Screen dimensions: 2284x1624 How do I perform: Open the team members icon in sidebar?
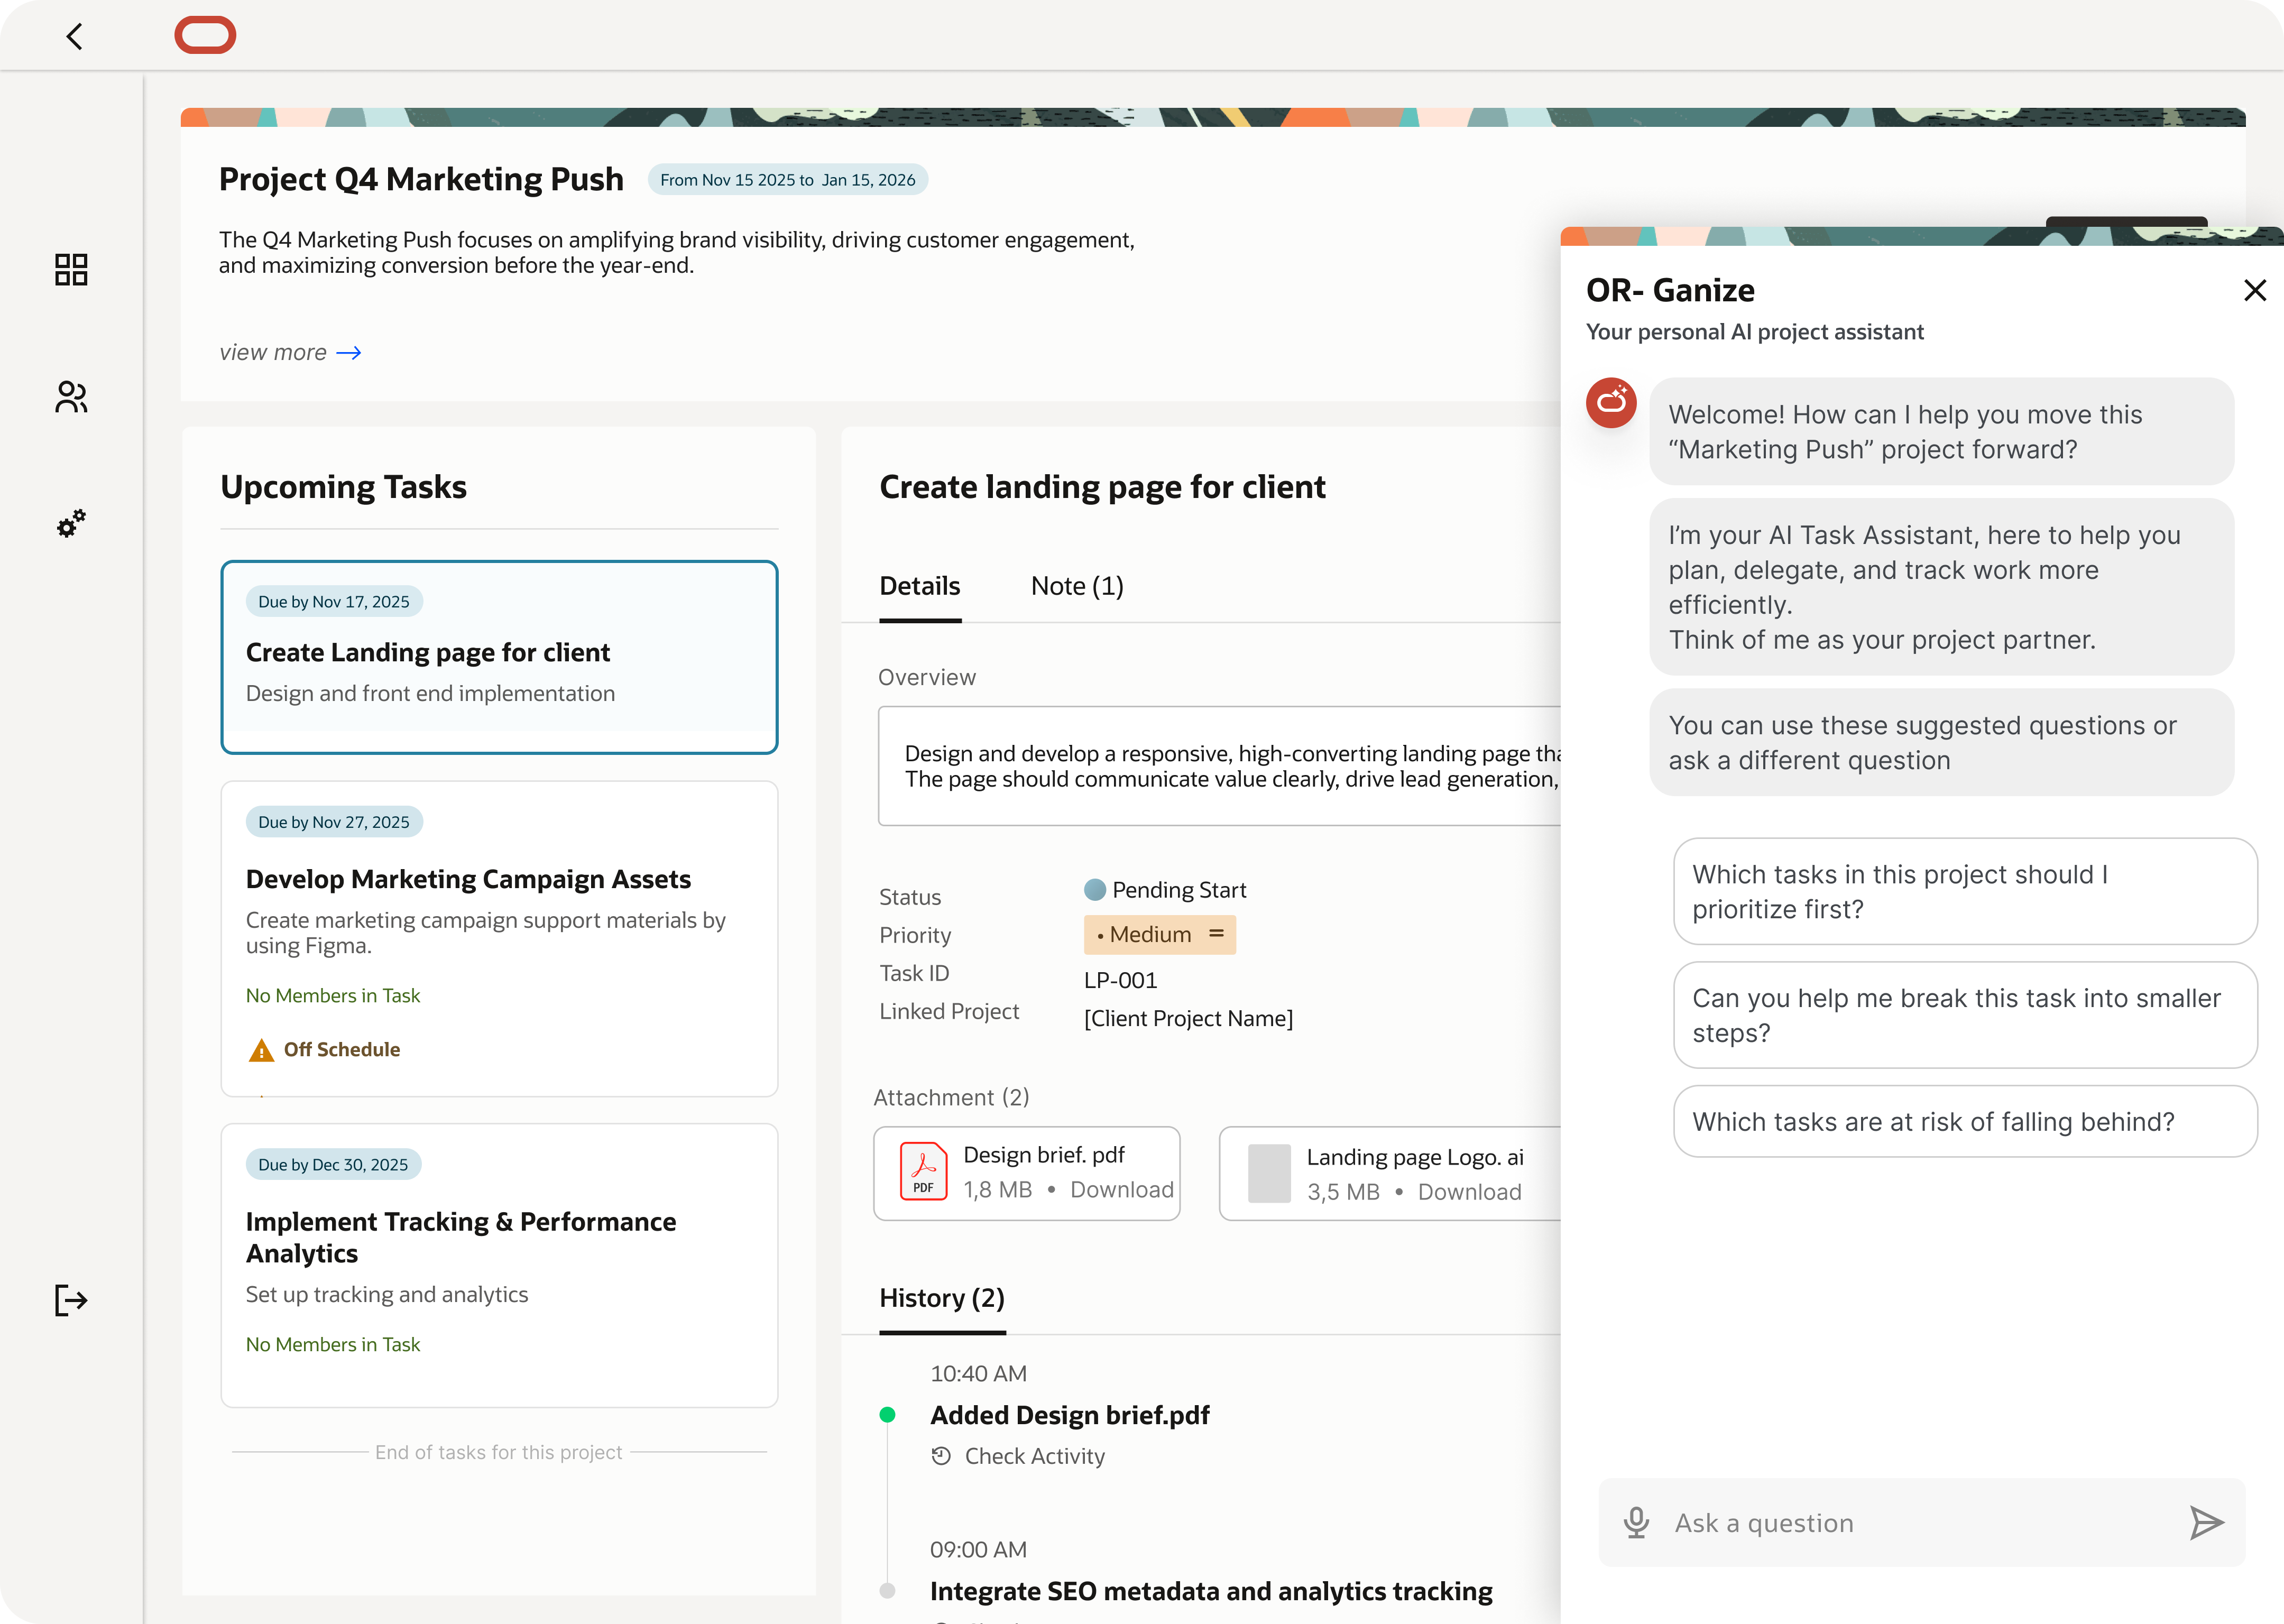point(70,397)
